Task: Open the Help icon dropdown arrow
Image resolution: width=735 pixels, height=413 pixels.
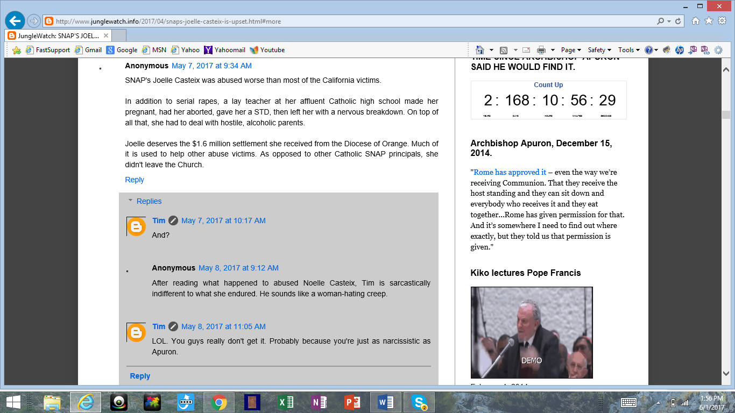Action: (657, 50)
